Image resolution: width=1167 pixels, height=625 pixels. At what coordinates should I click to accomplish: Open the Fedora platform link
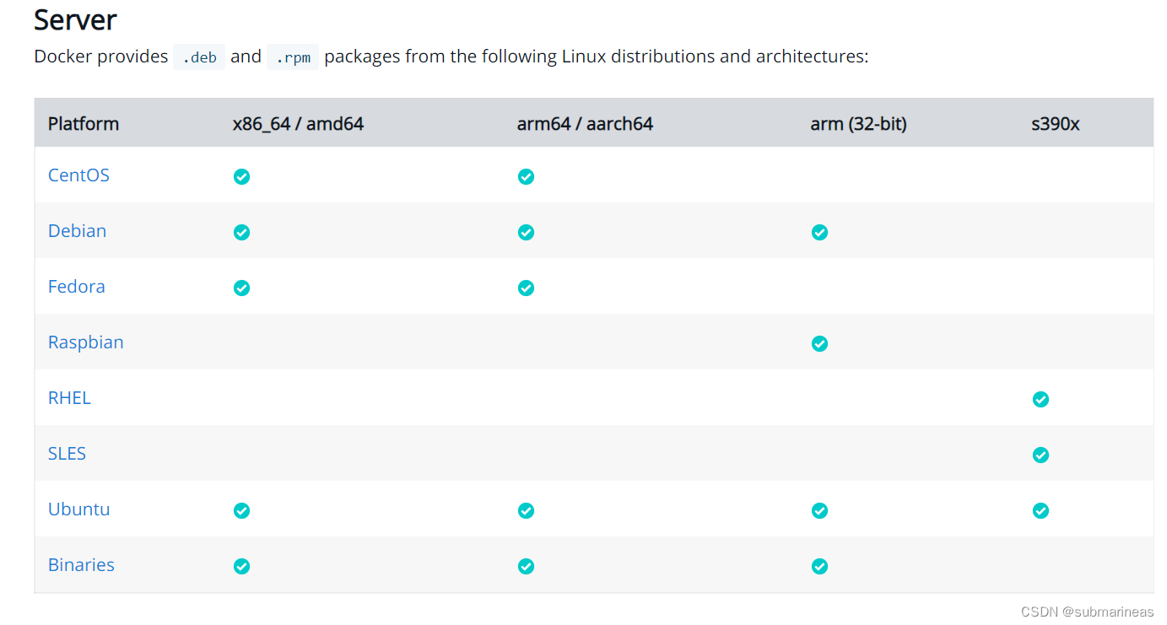(x=77, y=287)
